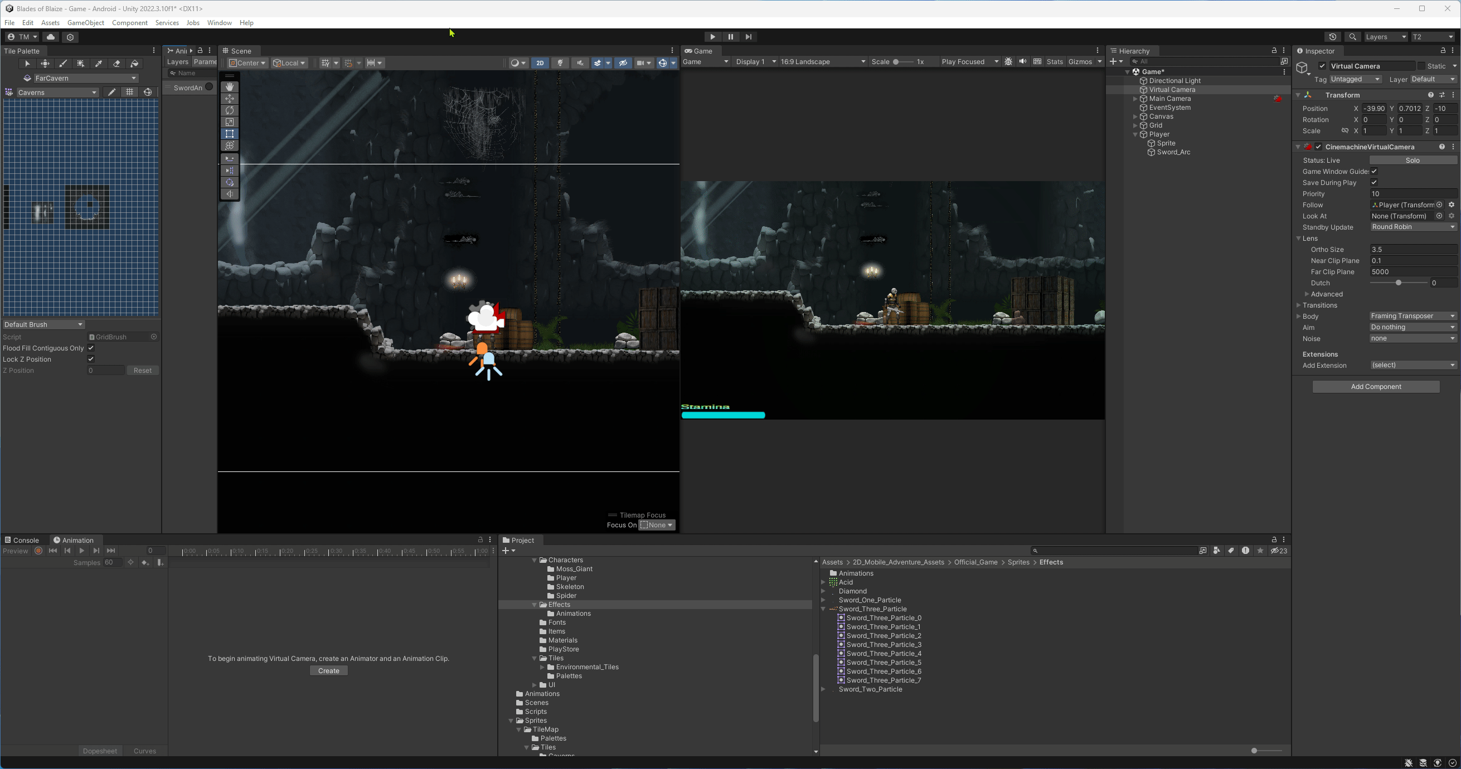
Task: Toggle the Lock Z Position checkbox
Action: pyautogui.click(x=91, y=359)
